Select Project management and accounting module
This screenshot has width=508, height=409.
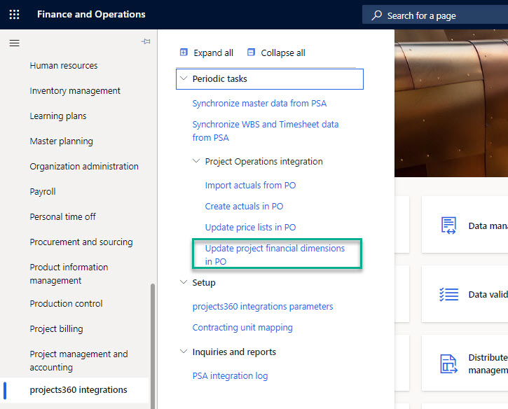pos(78,361)
